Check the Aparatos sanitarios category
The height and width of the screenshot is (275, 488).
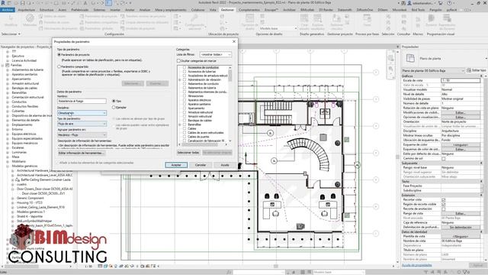pyautogui.click(x=185, y=104)
